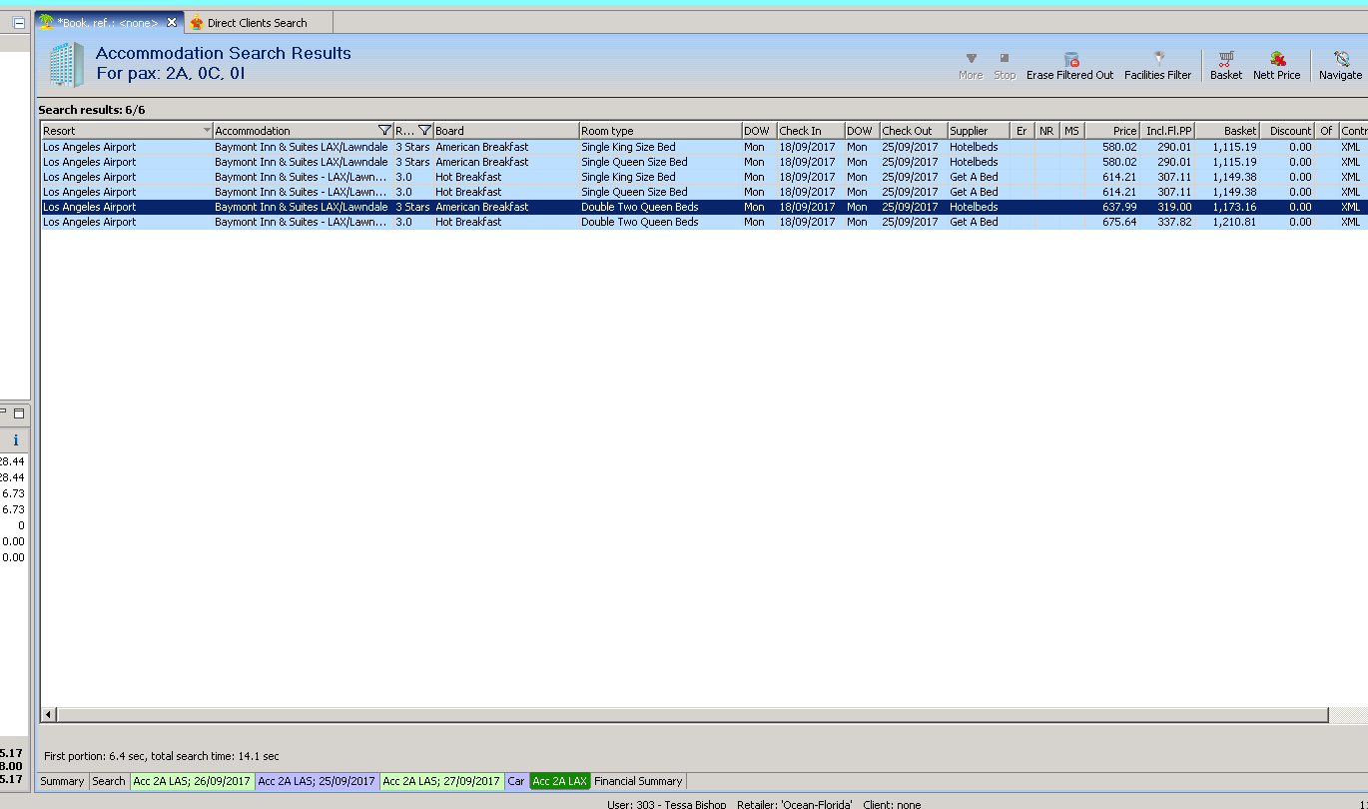Sort by the Check In column header

[x=810, y=131]
